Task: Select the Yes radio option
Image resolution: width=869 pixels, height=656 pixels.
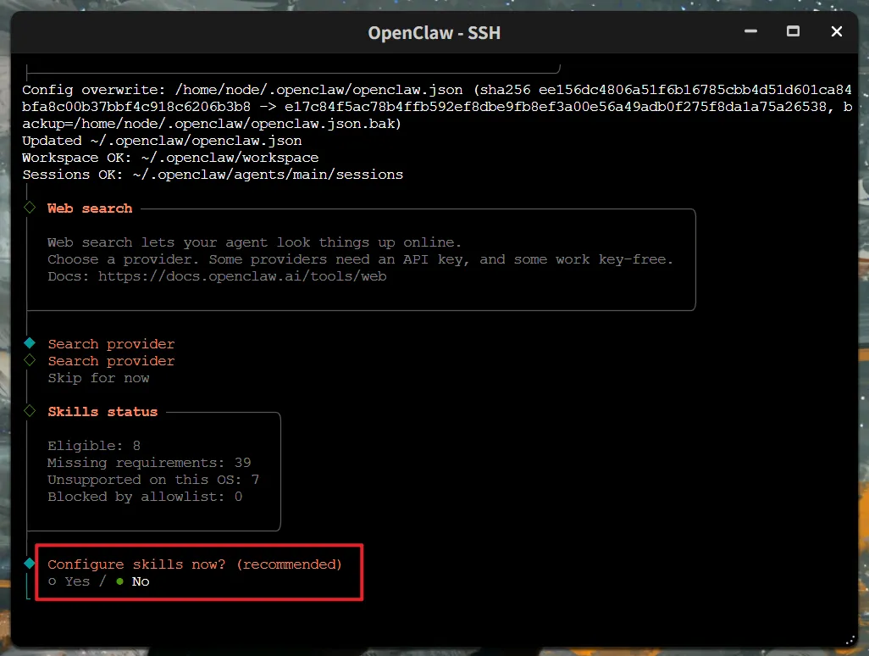Action: pyautogui.click(x=69, y=581)
